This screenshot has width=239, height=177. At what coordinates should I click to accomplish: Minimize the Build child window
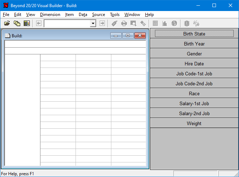[116, 36]
